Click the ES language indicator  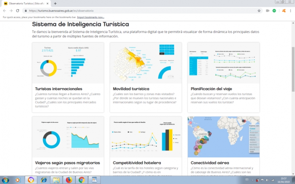pos(247,180)
